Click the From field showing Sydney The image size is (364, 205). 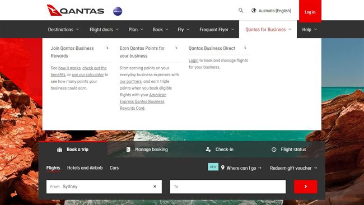(x=104, y=187)
